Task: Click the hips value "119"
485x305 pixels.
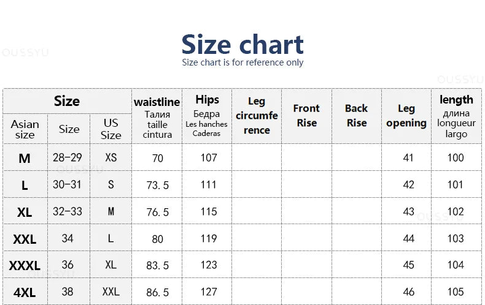Action: coord(209,238)
